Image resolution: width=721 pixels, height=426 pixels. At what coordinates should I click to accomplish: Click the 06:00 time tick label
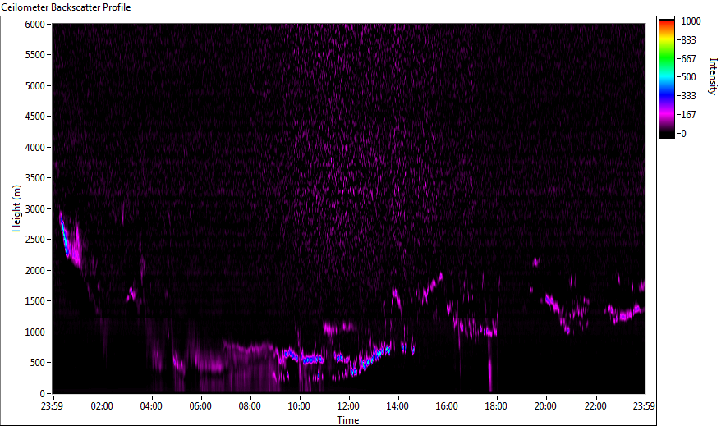coord(200,406)
